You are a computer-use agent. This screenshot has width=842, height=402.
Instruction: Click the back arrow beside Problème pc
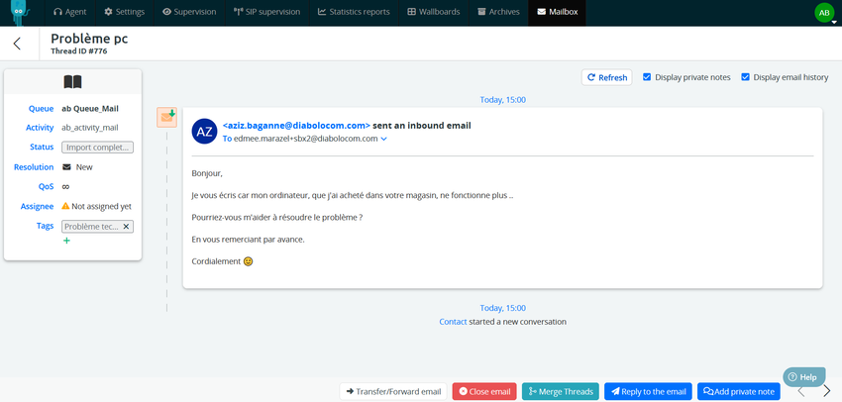17,44
